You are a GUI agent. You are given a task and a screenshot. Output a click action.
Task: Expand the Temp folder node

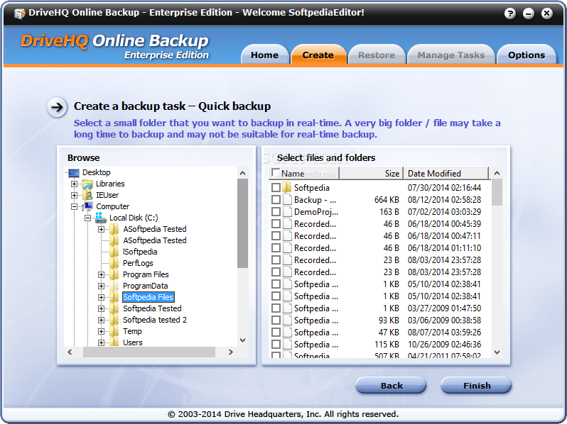[x=101, y=331]
